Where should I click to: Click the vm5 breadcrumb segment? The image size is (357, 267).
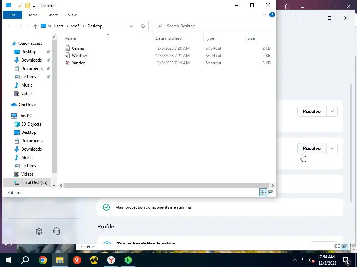(x=75, y=26)
